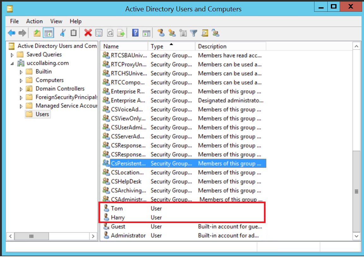Screen dimensions: 364x261
Task: Create a new user icon
Action: (x=161, y=33)
